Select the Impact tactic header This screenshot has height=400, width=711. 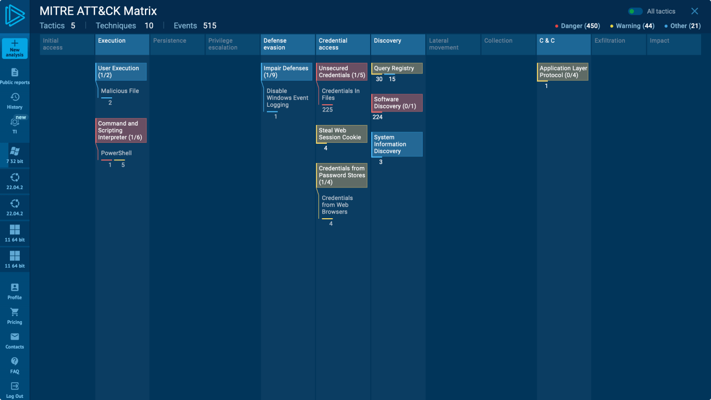[x=674, y=44]
